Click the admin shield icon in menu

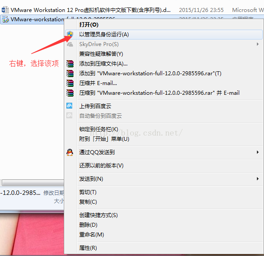tap(70, 35)
